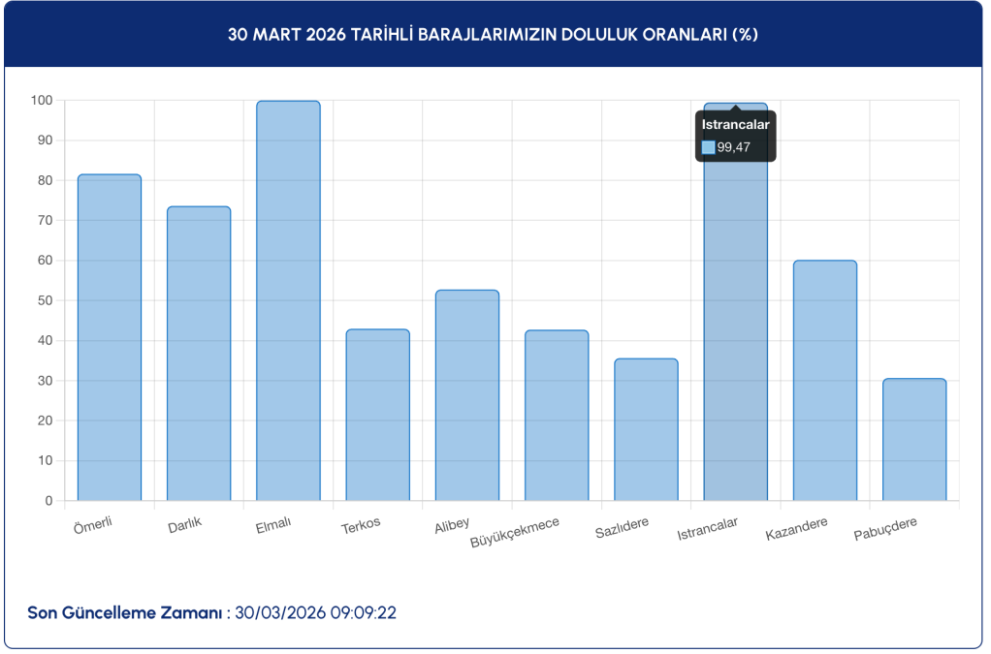
Task: Click the Pabuçdere x-axis label
Action: 885,529
